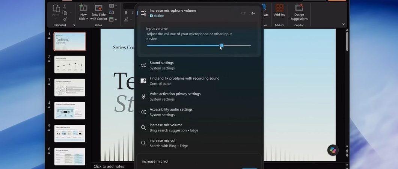Toggle Bold formatting in PowerPoint ribbon

point(126,12)
